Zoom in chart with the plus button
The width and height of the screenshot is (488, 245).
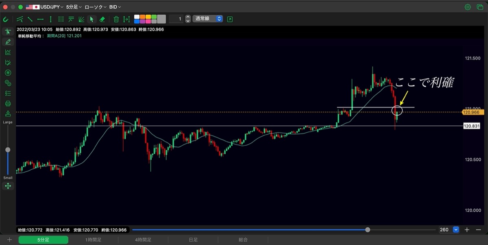467,230
